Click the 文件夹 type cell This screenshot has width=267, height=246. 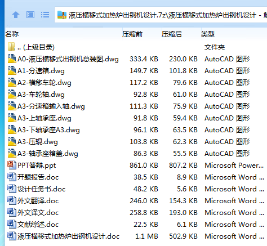point(215,47)
